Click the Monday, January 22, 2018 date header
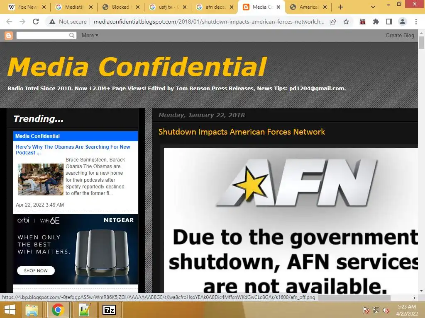 (x=201, y=115)
